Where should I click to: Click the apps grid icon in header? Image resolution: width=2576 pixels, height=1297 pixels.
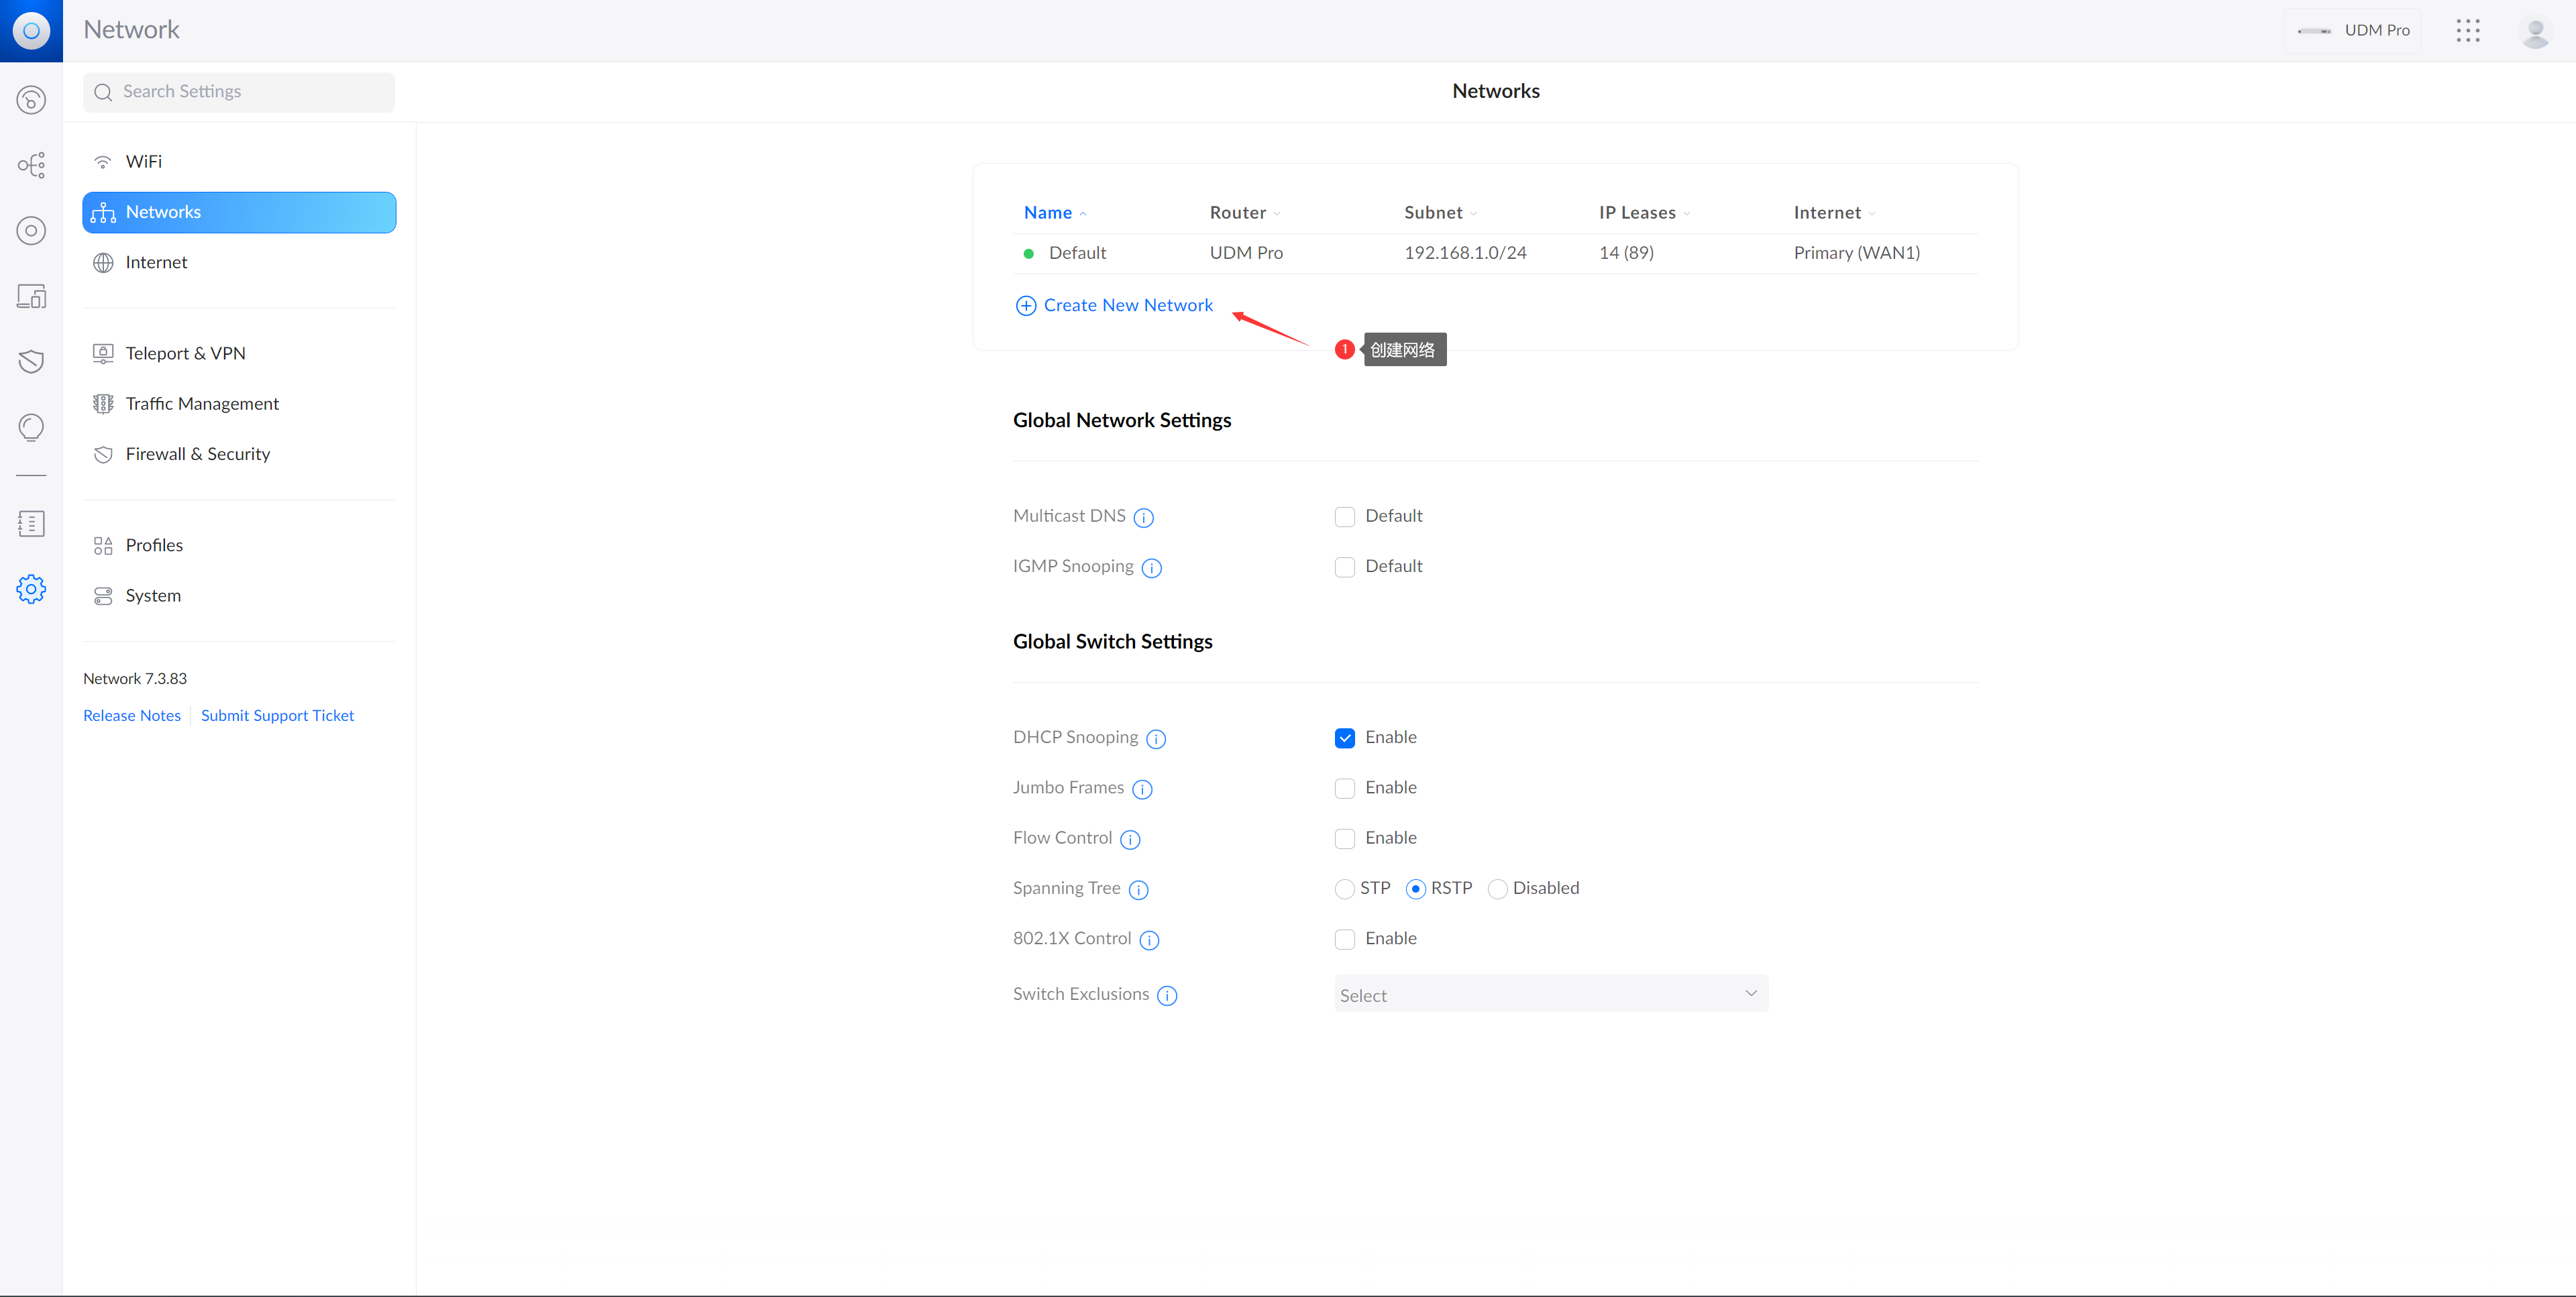[2467, 31]
